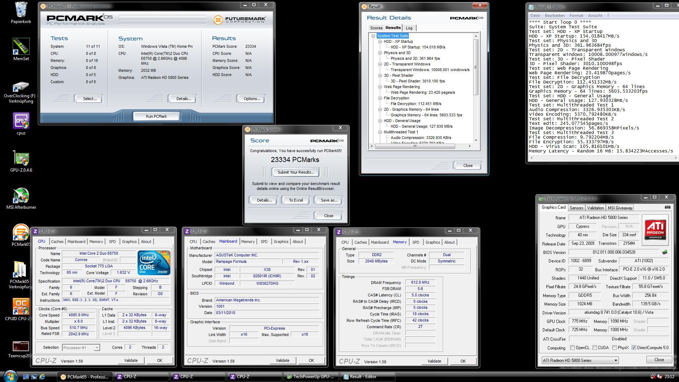Click the network tray icon

[653, 376]
